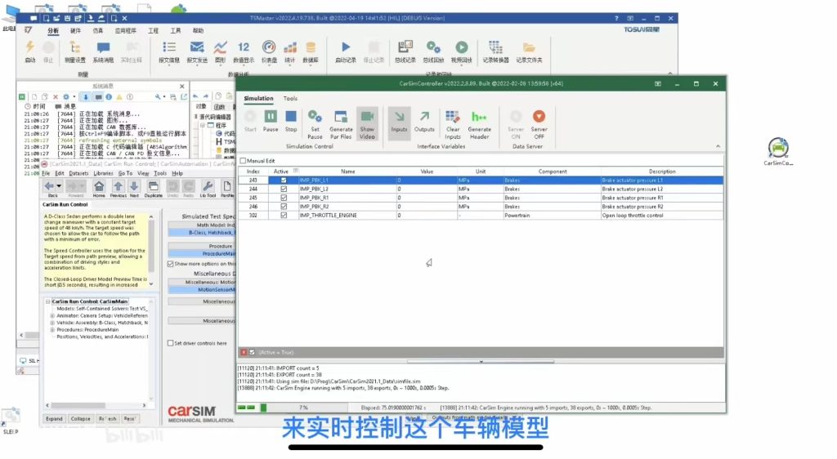Open the graphics chart icon in TSMaster
This screenshot has width=837, height=459.
[x=220, y=51]
